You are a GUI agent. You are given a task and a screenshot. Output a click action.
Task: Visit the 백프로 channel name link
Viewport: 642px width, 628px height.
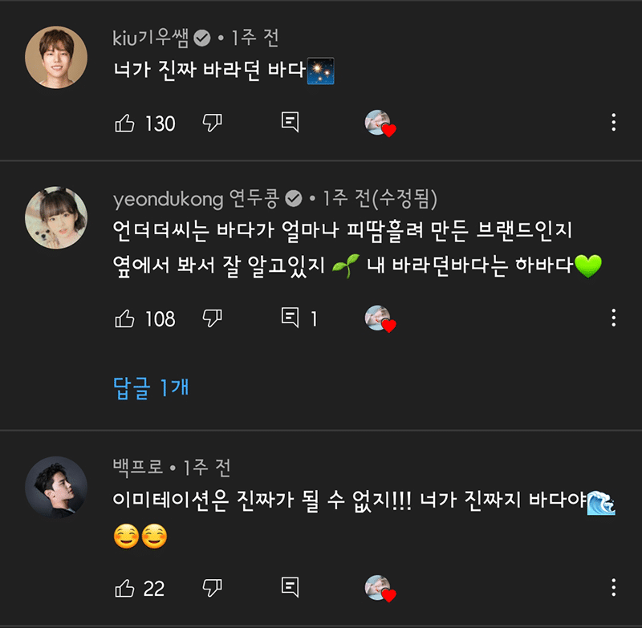pos(138,466)
